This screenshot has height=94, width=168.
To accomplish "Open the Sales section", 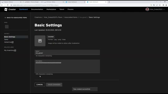I will tap(6, 39).
